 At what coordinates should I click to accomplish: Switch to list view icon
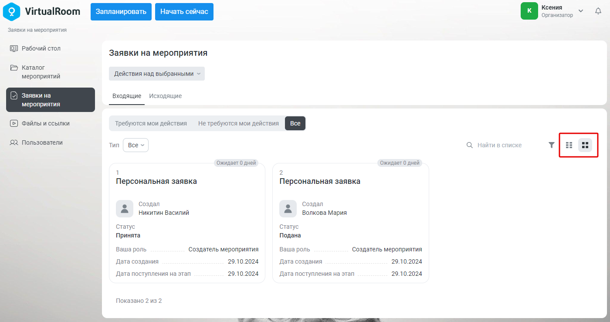tap(569, 145)
